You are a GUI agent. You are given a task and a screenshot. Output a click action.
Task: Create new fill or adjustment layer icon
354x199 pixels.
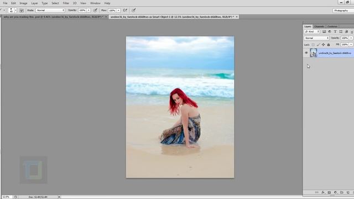[x=336, y=192]
